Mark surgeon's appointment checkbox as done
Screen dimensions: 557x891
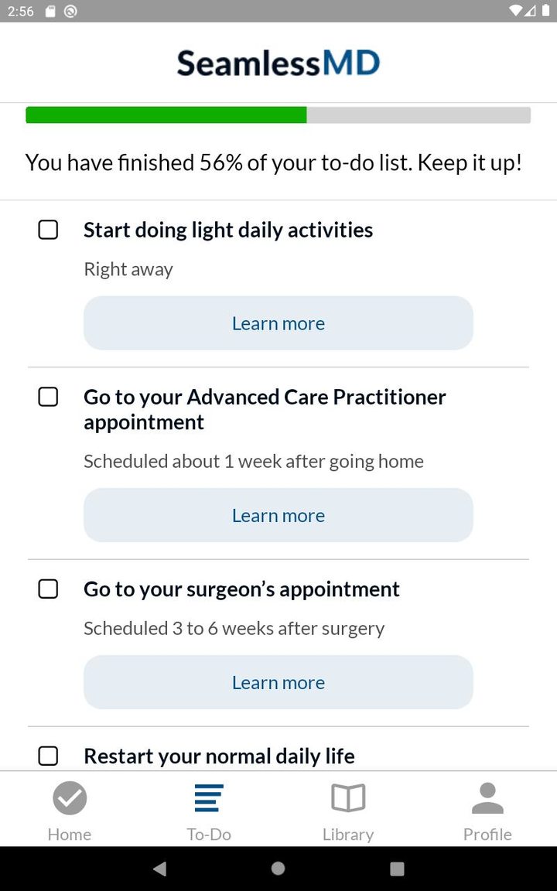[48, 589]
